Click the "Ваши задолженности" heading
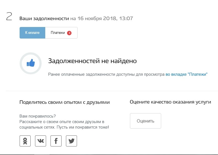Image resolution: width=218 pixels, height=155 pixels. click(44, 18)
